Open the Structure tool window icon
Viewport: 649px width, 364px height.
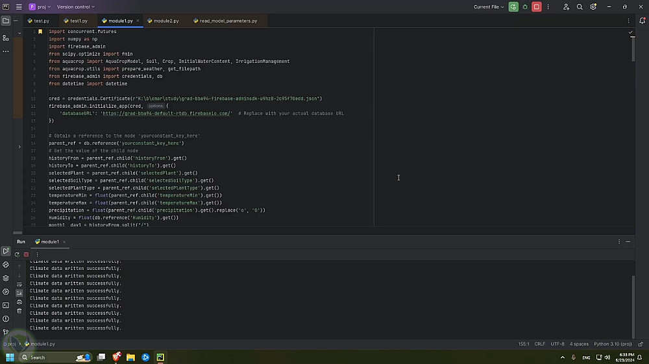[6, 38]
